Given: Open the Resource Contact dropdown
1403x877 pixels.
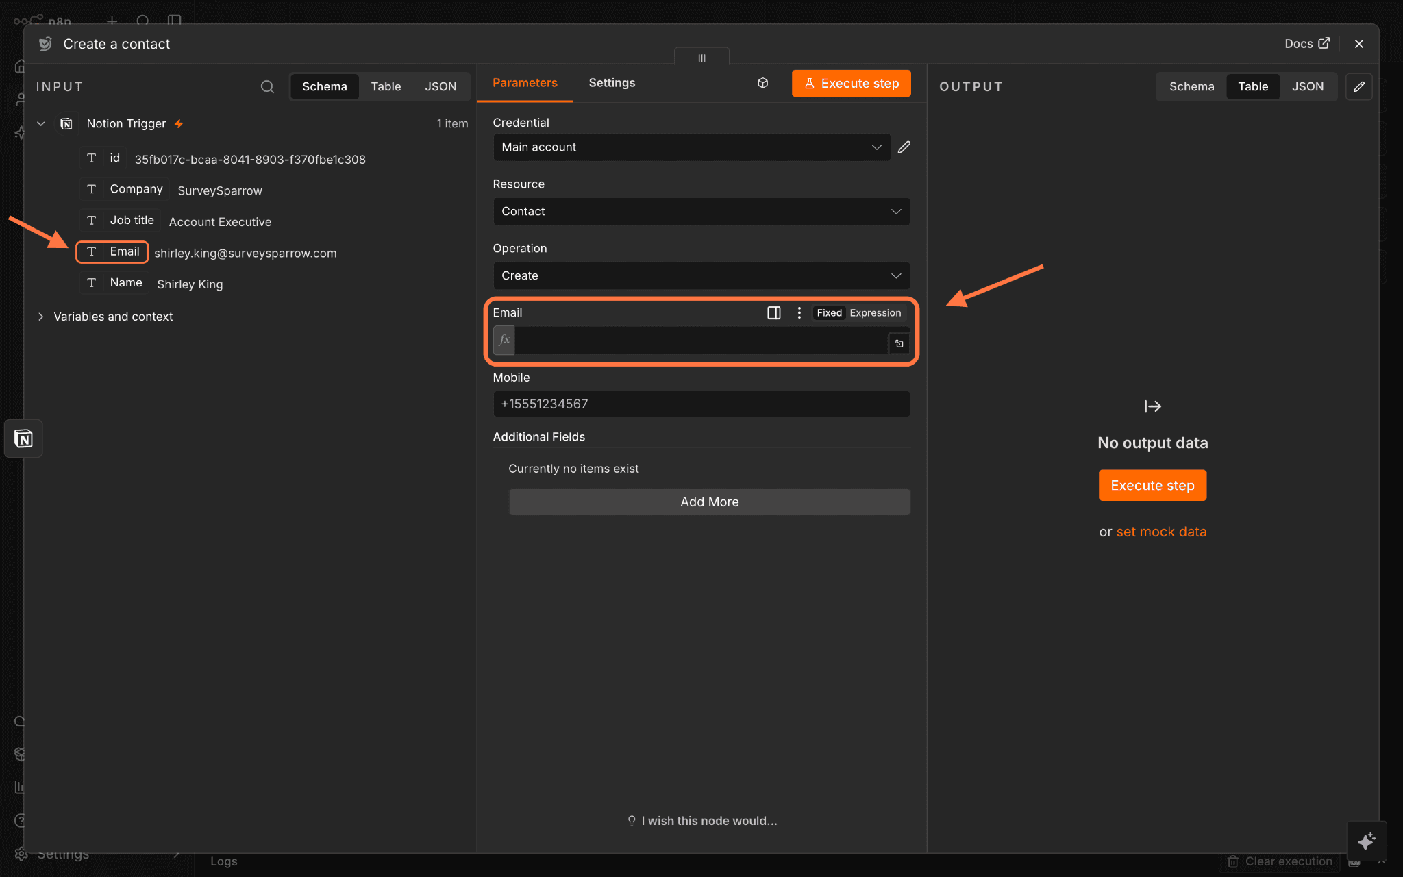Looking at the screenshot, I should click(x=701, y=212).
